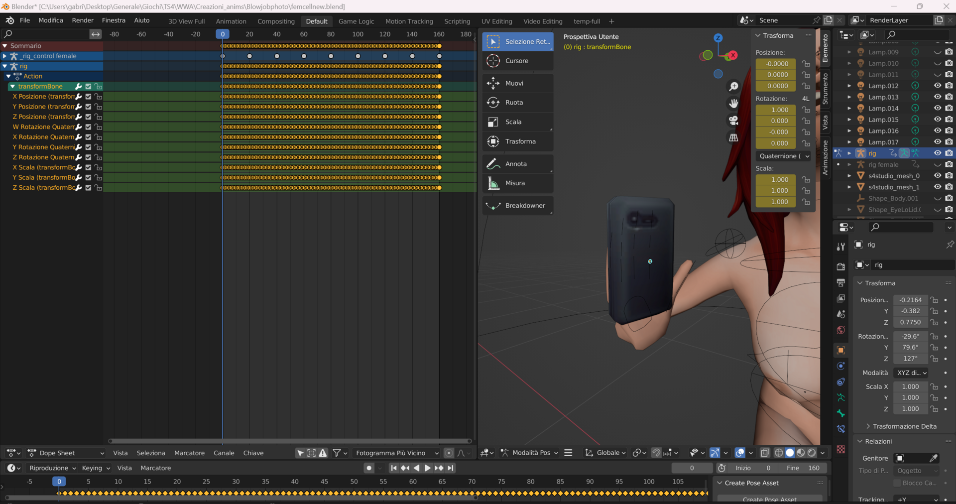
Task: Open Globale orientation dropdown
Action: click(605, 453)
